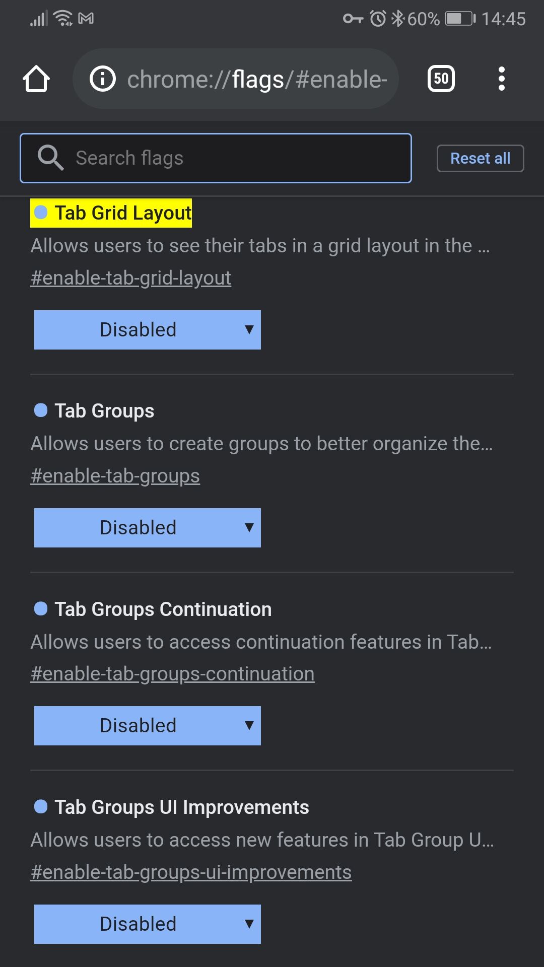Image resolution: width=544 pixels, height=967 pixels.
Task: Follow the #enable-tab-groups-continuation link
Action: click(x=173, y=674)
